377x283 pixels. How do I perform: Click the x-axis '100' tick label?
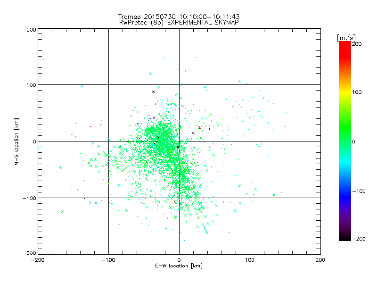250,260
